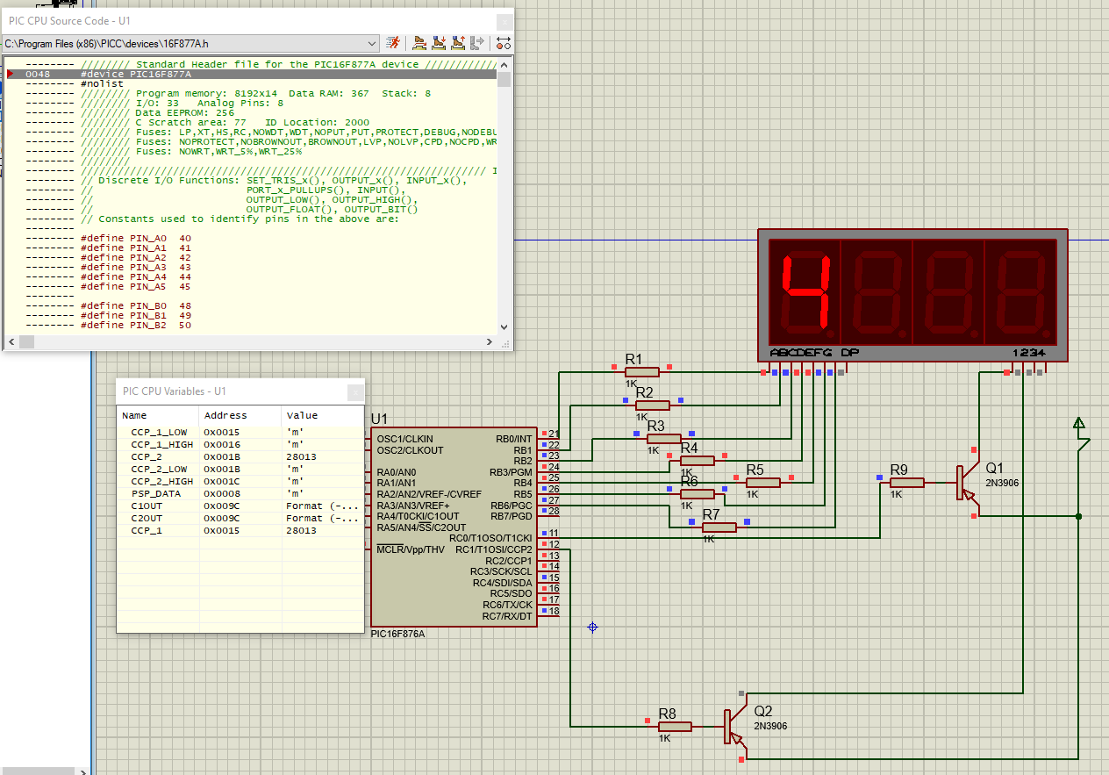Close the PIC CPU Source Code window
This screenshot has height=775, width=1109.
pos(504,21)
